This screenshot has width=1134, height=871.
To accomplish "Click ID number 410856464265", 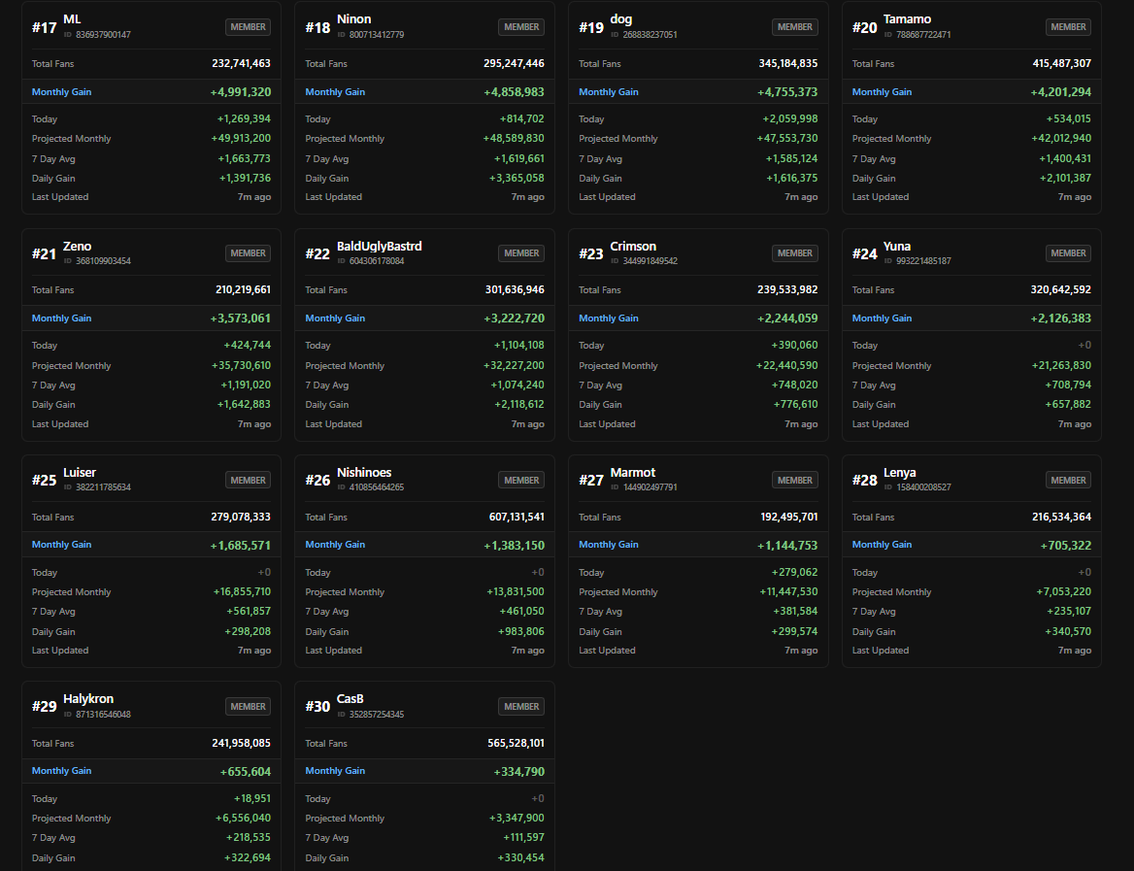I will coord(377,487).
